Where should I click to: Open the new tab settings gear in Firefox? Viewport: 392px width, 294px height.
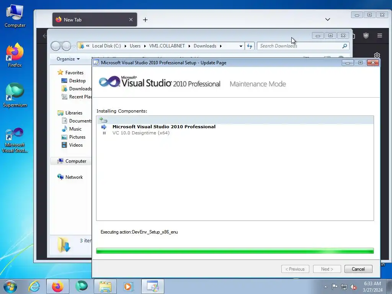pos(377,55)
